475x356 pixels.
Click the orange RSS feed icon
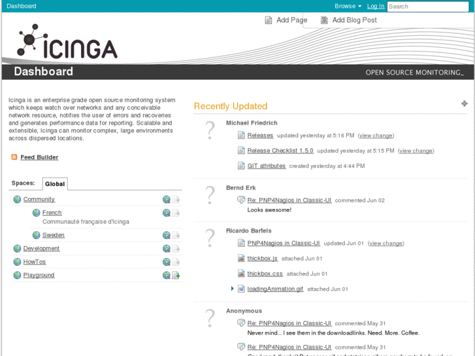(x=14, y=157)
